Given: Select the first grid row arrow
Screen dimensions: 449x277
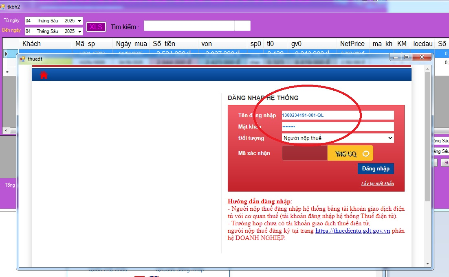Looking at the screenshot, I should coord(6,54).
